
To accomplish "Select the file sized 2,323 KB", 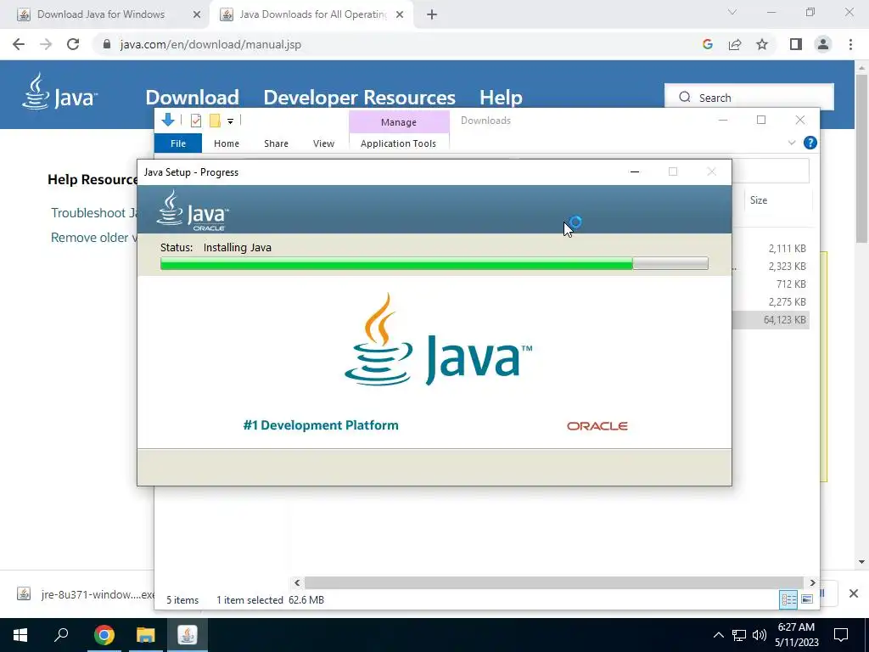I will pyautogui.click(x=787, y=266).
